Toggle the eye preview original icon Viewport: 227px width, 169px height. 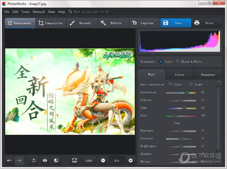tap(45, 160)
